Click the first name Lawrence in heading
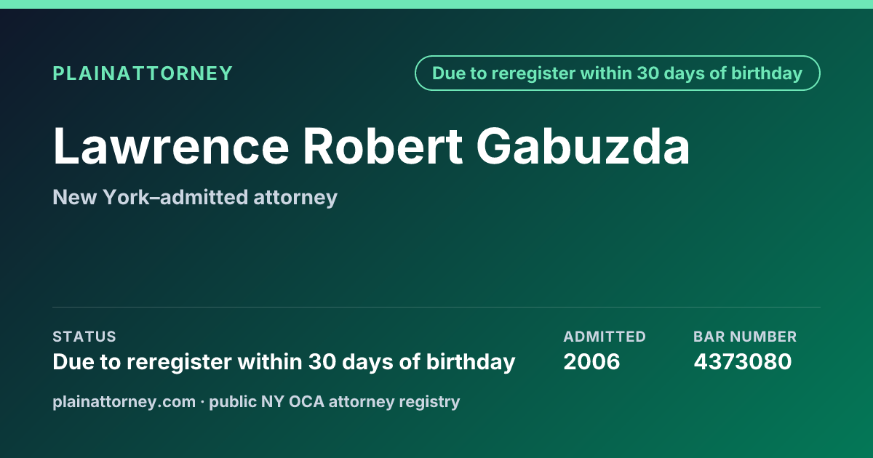Viewport: 873px width, 458px height. point(171,147)
